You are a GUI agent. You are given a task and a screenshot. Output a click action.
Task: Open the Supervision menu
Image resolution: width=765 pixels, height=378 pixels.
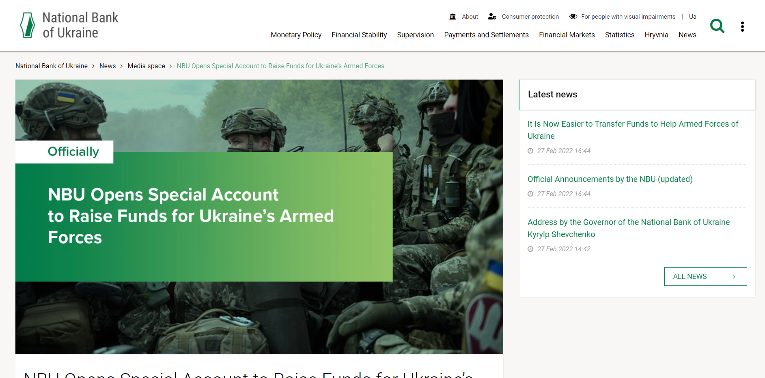point(415,35)
